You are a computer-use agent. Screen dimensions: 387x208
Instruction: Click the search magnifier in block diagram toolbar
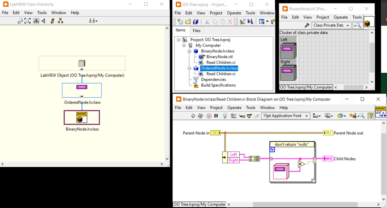(361, 116)
